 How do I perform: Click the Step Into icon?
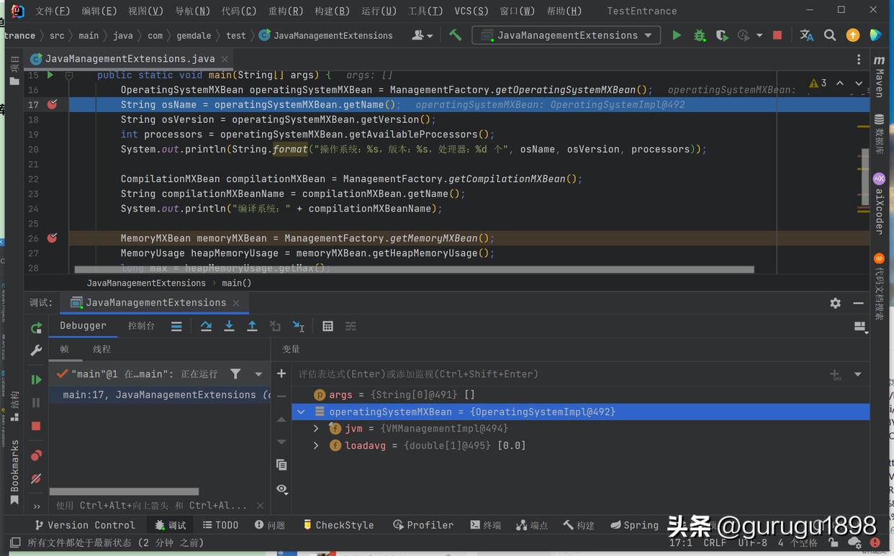[x=229, y=326]
